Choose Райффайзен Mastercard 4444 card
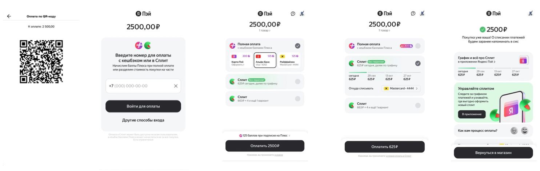Screen dimensions: 540x171 [x=289, y=60]
